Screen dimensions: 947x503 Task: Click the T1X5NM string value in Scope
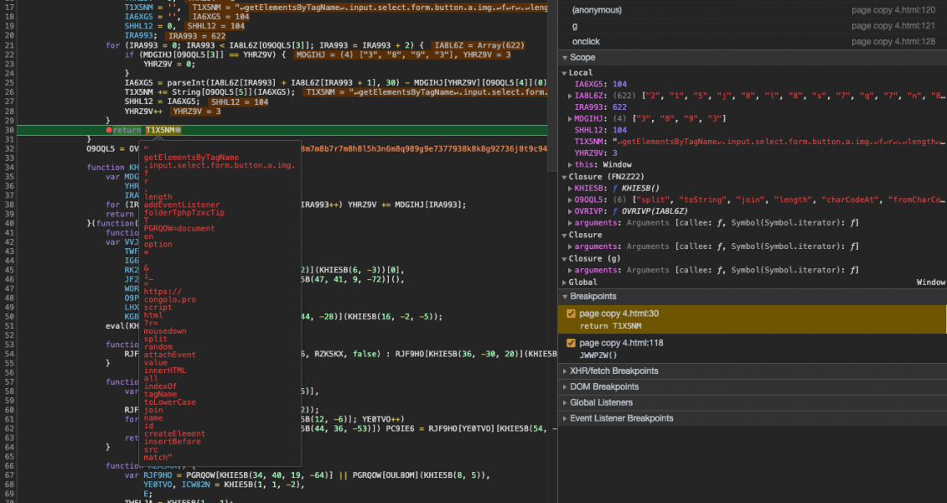(x=779, y=142)
